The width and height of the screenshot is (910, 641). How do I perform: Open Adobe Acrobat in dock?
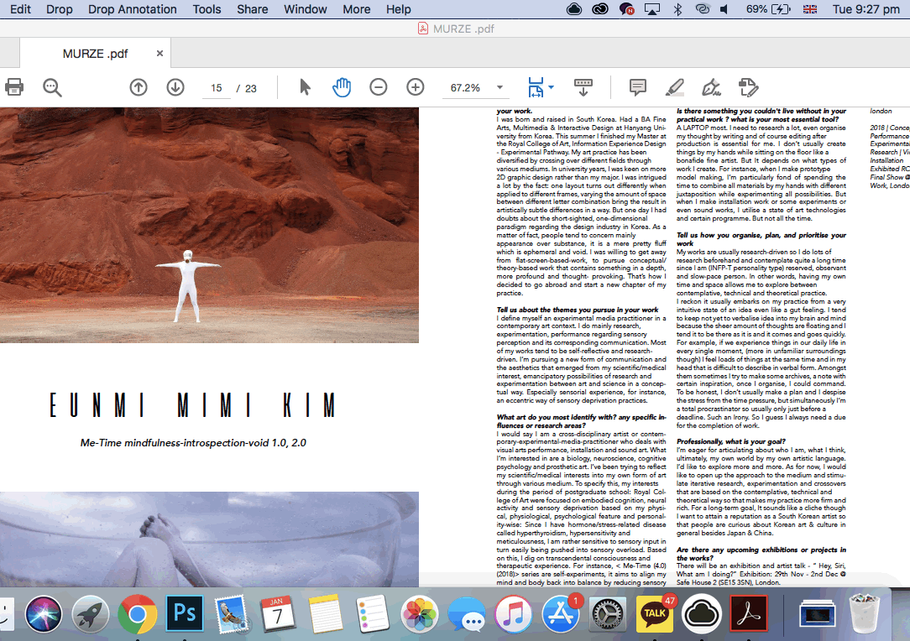(749, 614)
